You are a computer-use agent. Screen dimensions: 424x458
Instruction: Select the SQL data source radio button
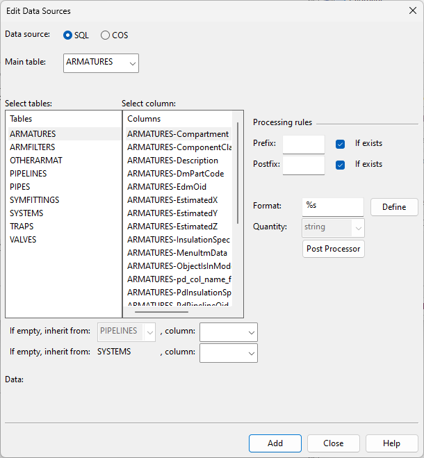[x=68, y=35]
